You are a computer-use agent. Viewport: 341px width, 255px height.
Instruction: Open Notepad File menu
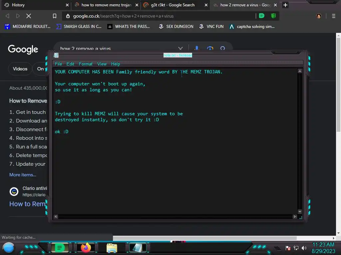click(58, 64)
